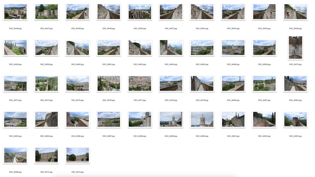Select the DSC_9479.jpg thumbnail
This screenshot has width=315, height=177.
coord(202,83)
